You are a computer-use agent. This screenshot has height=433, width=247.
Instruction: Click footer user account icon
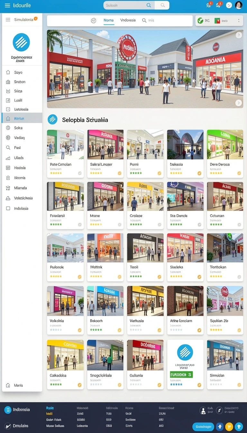[203, 410]
